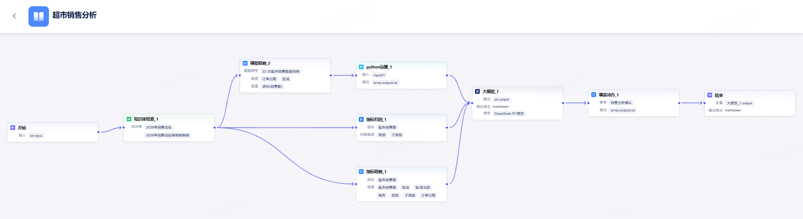Click the 模型取数_2 node icon
The width and height of the screenshot is (803, 219).
pos(245,63)
